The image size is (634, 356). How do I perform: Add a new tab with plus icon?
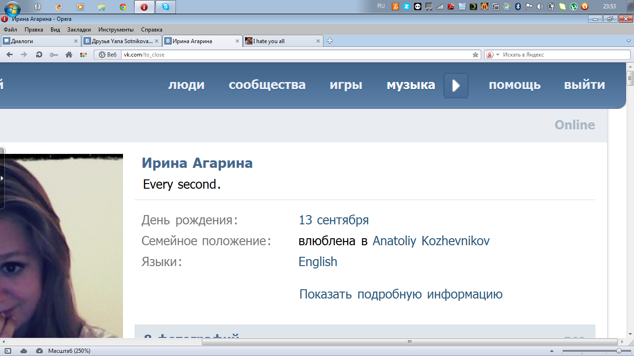330,41
